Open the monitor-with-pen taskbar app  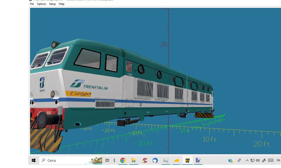coord(198,160)
